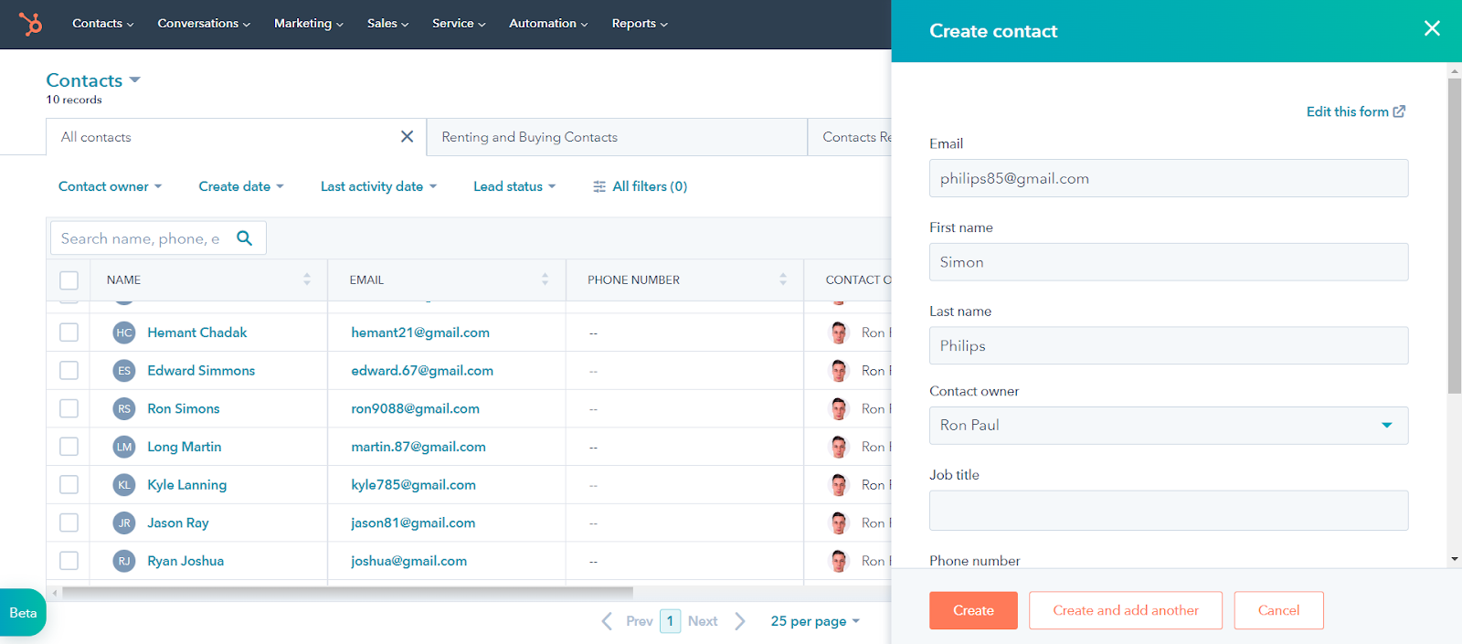Click the search magnifier icon
This screenshot has width=1462, height=644.
coord(244,238)
